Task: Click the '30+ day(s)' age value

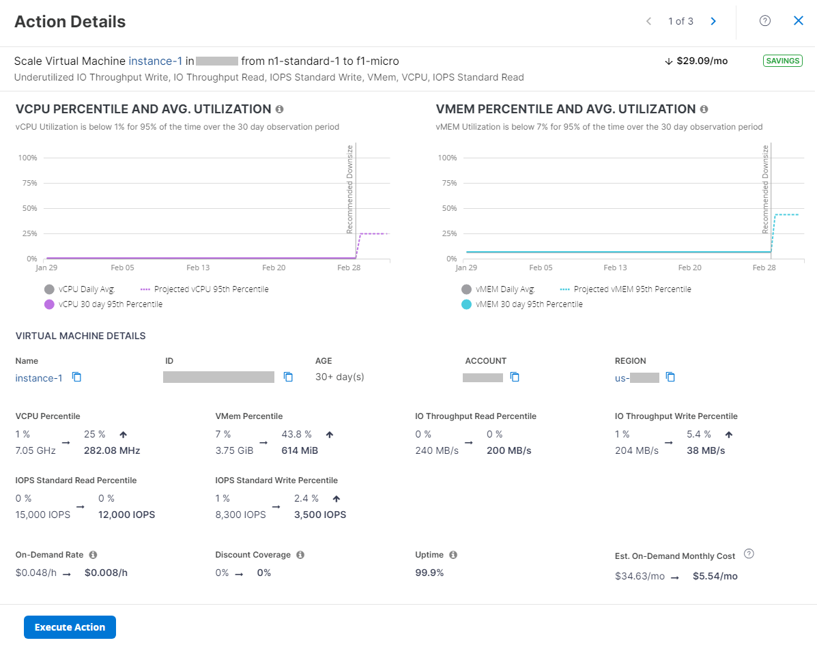Action: (x=340, y=377)
